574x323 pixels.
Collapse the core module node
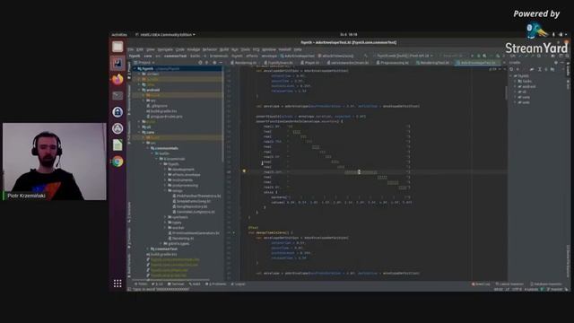coord(140,132)
